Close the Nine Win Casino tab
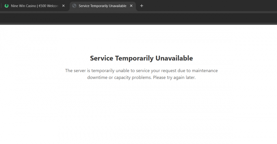This screenshot has height=144, width=277. pos(63,6)
